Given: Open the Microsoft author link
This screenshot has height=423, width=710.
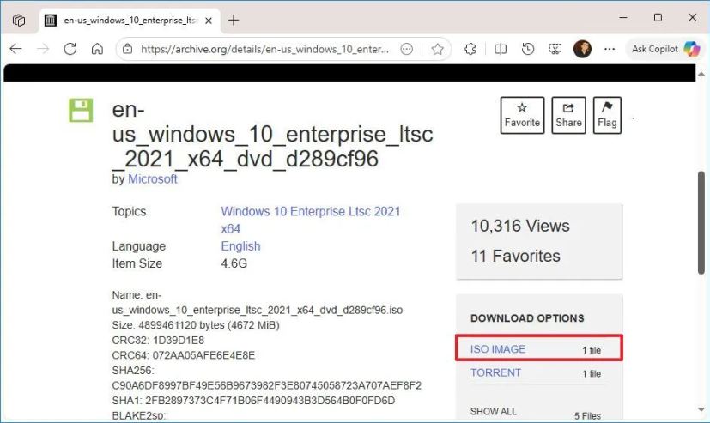Looking at the screenshot, I should coord(153,179).
